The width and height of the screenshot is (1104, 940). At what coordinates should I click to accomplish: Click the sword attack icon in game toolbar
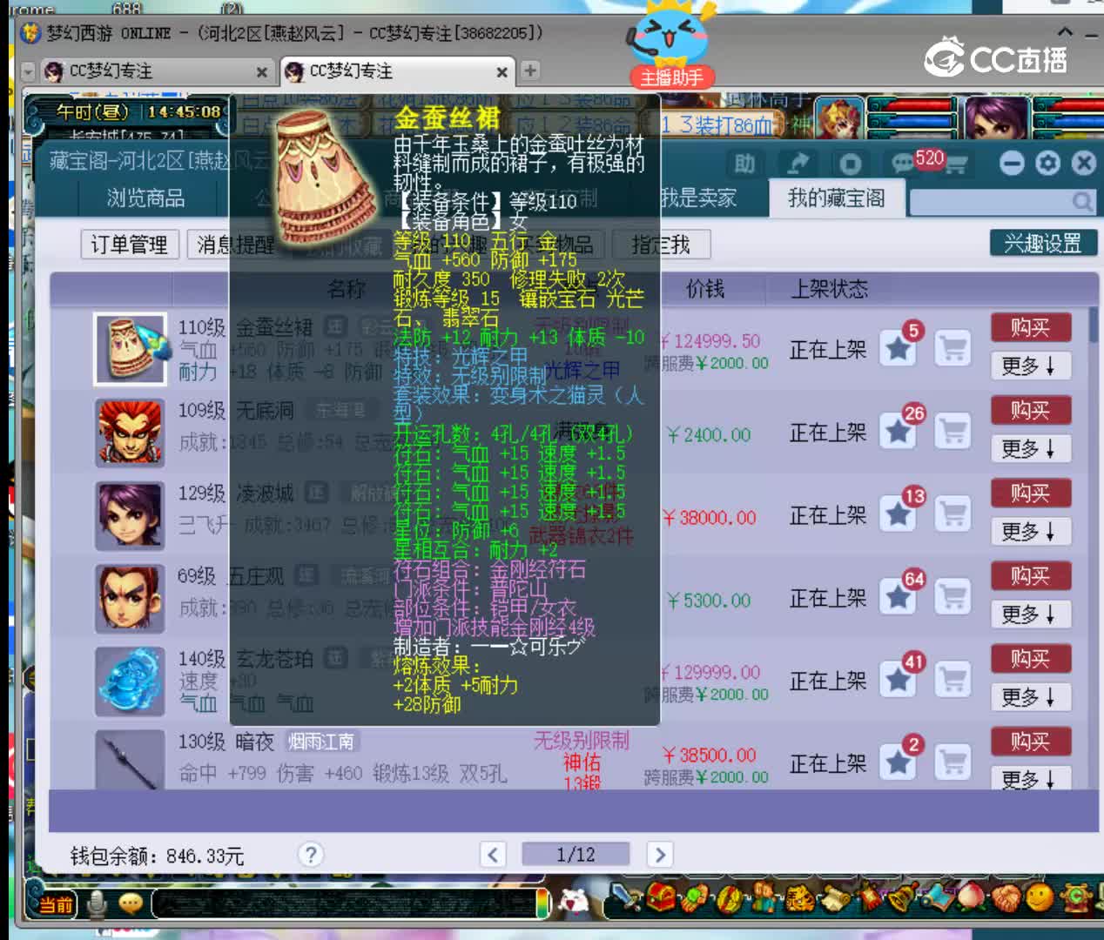(x=623, y=899)
